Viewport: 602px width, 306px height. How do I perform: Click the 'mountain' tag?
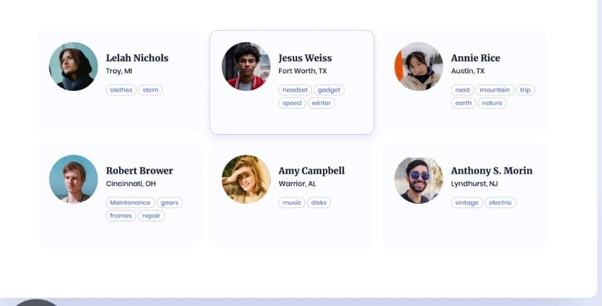(x=495, y=90)
